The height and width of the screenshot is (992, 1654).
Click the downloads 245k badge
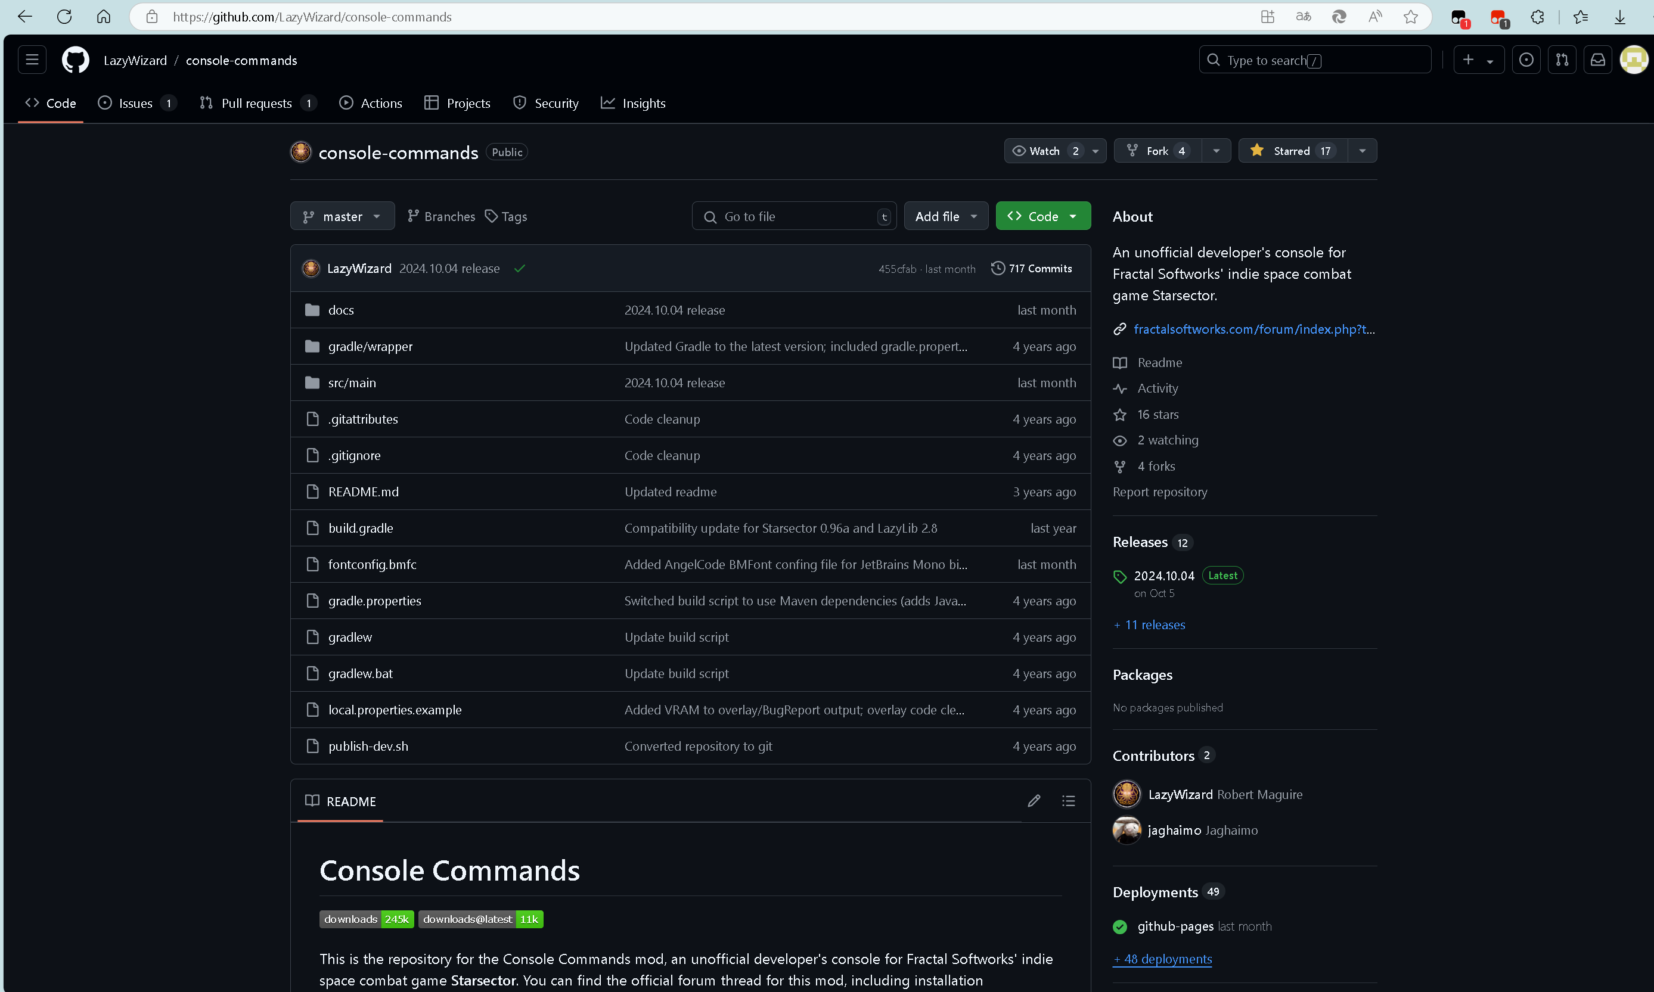tap(367, 919)
